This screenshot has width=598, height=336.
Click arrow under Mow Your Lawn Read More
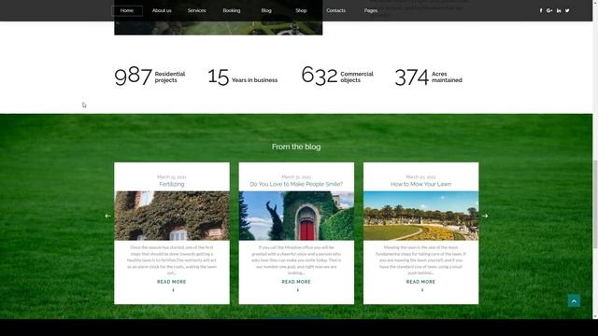pos(422,290)
